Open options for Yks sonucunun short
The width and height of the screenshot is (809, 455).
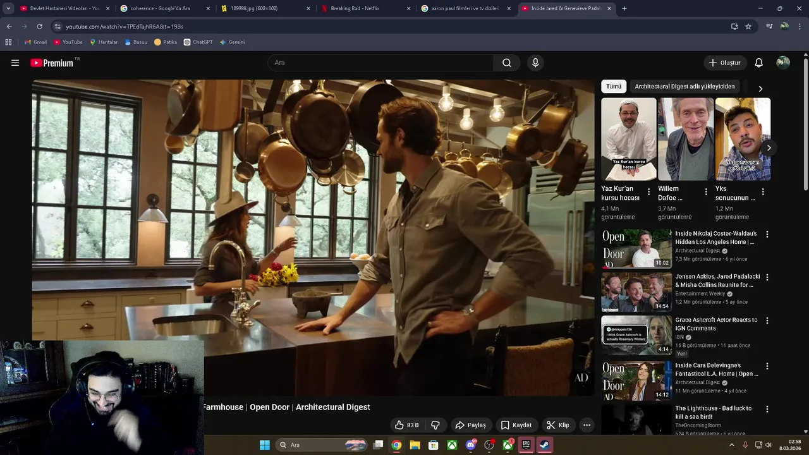coord(763,191)
